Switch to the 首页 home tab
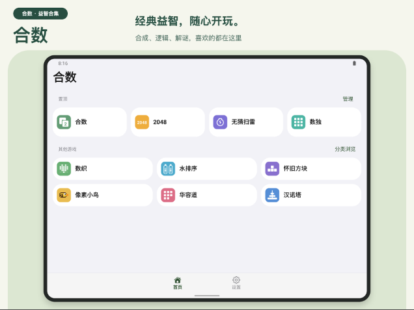The image size is (414, 310). [x=178, y=283]
